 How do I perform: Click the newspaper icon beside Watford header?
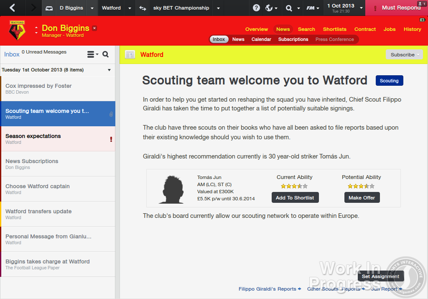coord(130,55)
